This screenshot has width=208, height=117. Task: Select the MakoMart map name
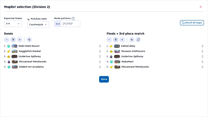click(127, 62)
